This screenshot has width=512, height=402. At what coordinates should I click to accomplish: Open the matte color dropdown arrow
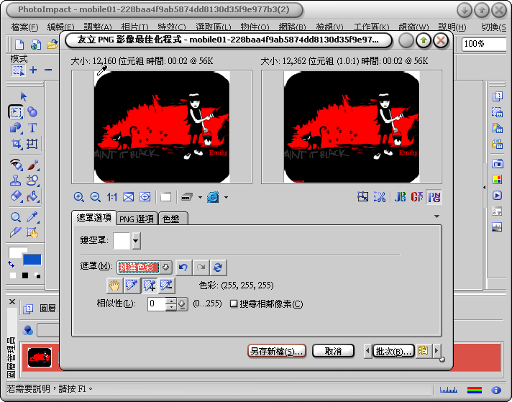tap(136, 241)
